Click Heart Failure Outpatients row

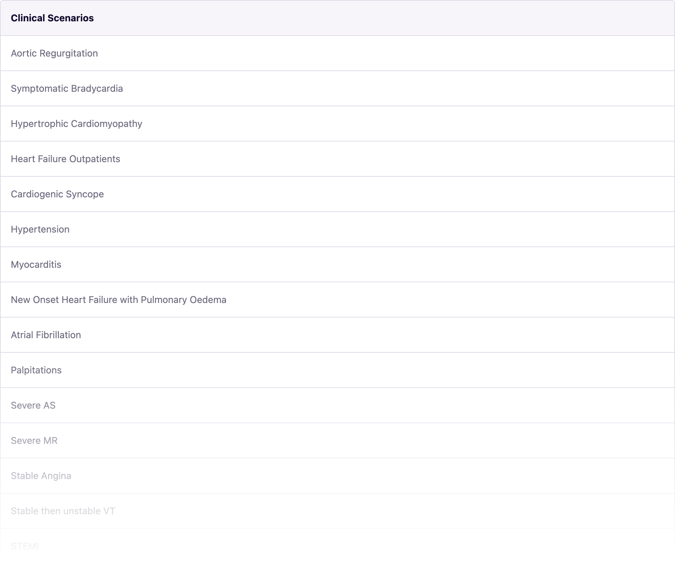click(65, 159)
